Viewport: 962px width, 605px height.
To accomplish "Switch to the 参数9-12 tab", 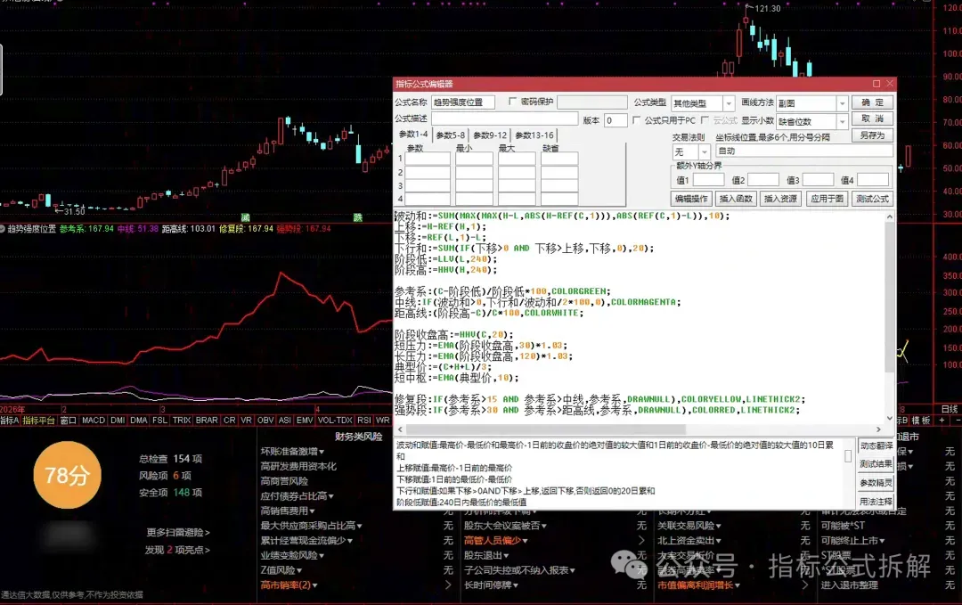I will pos(490,135).
